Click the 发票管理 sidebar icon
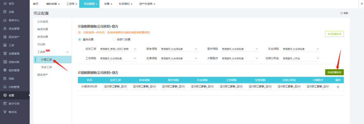Viewport: 364px width, 124px height. pos(5,54)
